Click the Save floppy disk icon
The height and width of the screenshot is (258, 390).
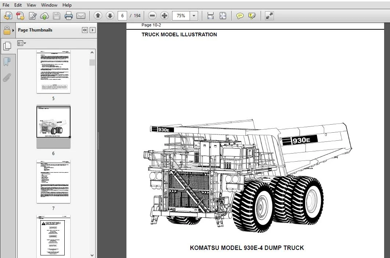tap(57, 16)
